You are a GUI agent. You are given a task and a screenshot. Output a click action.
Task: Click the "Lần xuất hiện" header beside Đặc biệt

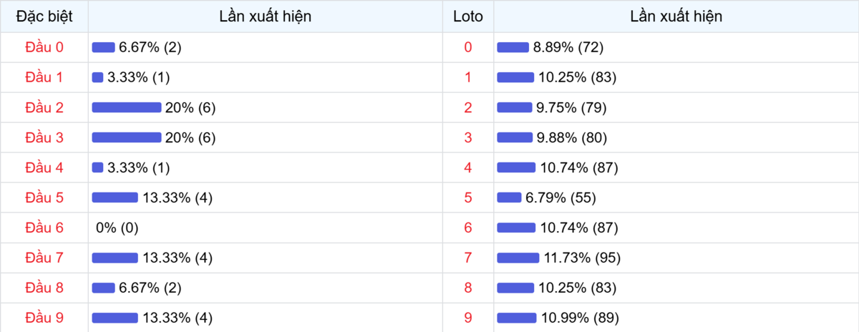pos(266,16)
